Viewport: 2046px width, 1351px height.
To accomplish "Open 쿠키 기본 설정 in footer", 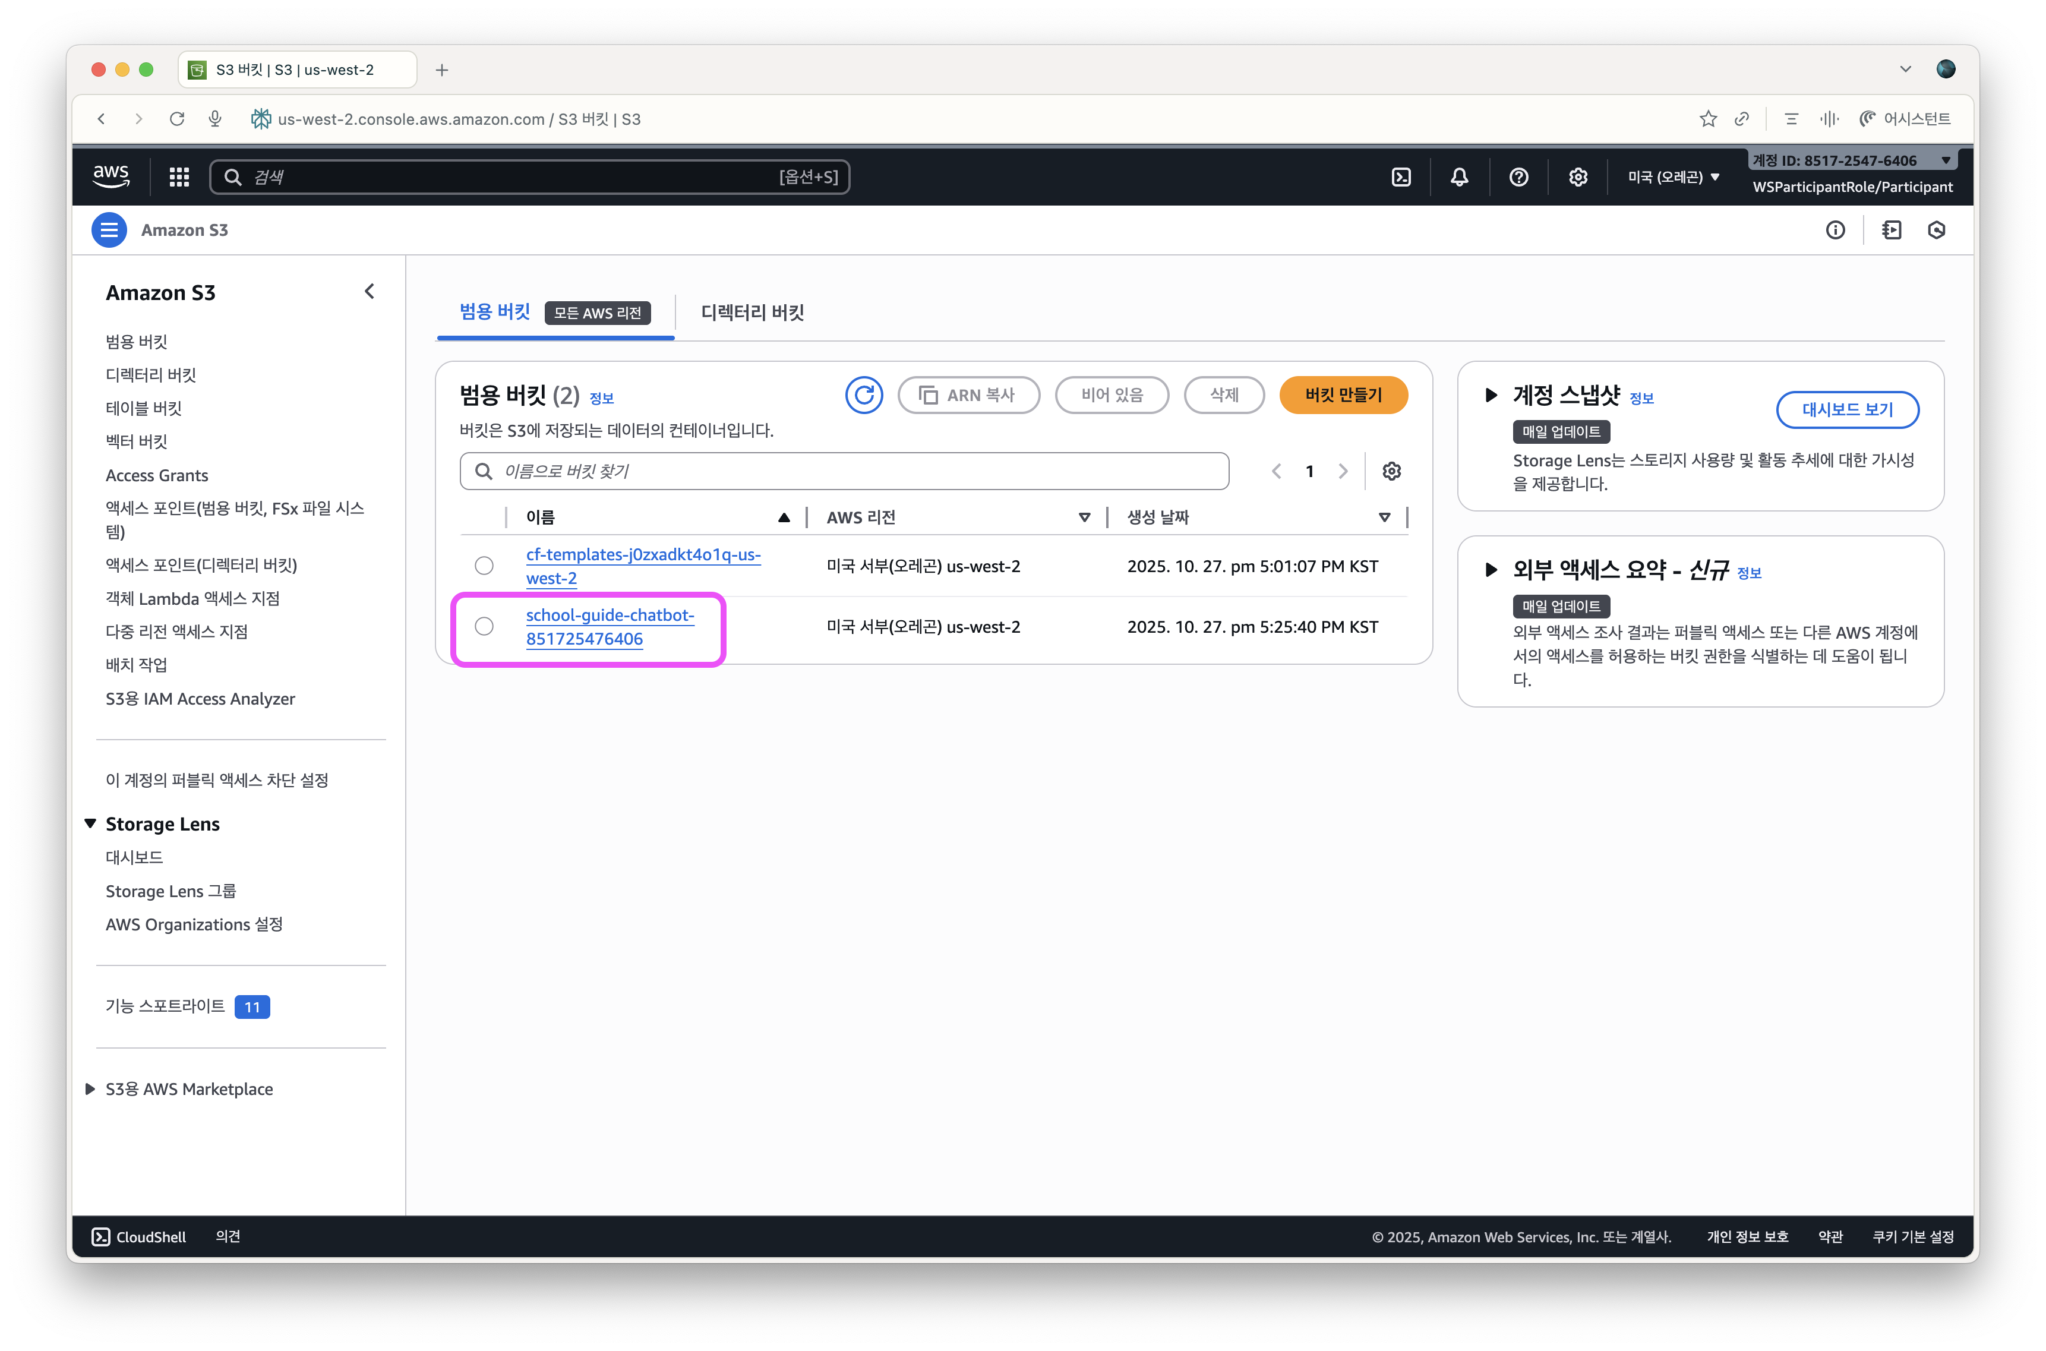I will 1912,1236.
